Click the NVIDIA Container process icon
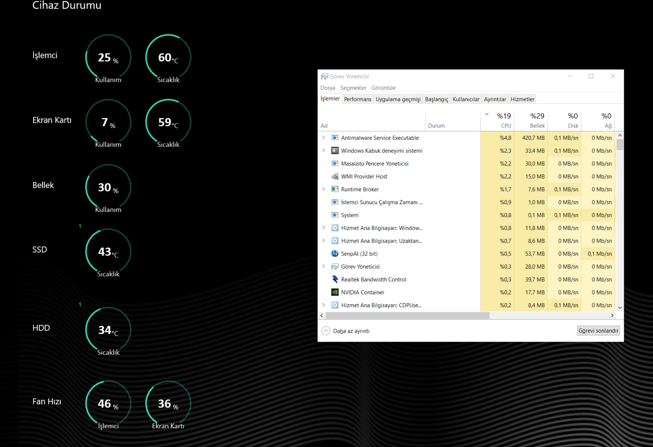 (335, 292)
